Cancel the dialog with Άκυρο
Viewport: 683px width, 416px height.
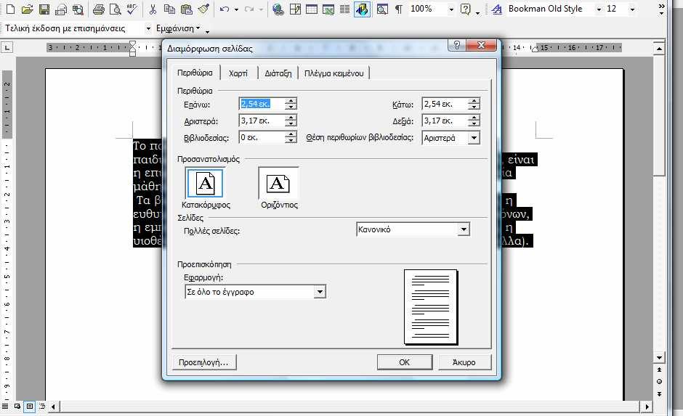click(464, 362)
